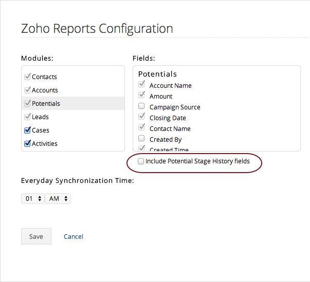The image size is (310, 282).
Task: Enable the Campaign Source field
Action: (141, 107)
